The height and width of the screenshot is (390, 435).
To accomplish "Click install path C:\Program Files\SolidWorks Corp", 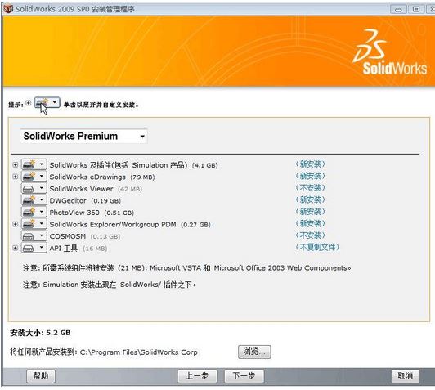I will point(139,352).
